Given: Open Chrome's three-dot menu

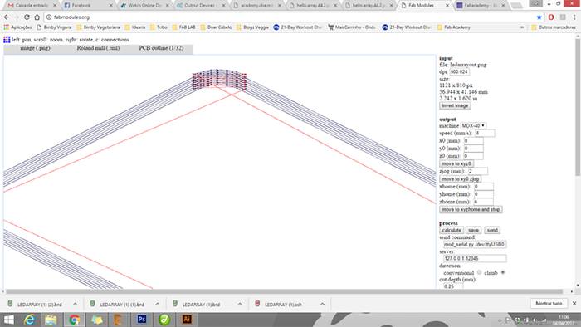Looking at the screenshot, I should click(574, 17).
